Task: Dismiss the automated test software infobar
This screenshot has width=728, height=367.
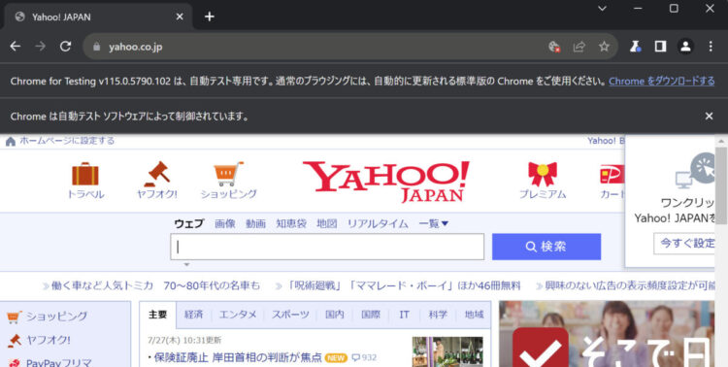Action: (709, 117)
